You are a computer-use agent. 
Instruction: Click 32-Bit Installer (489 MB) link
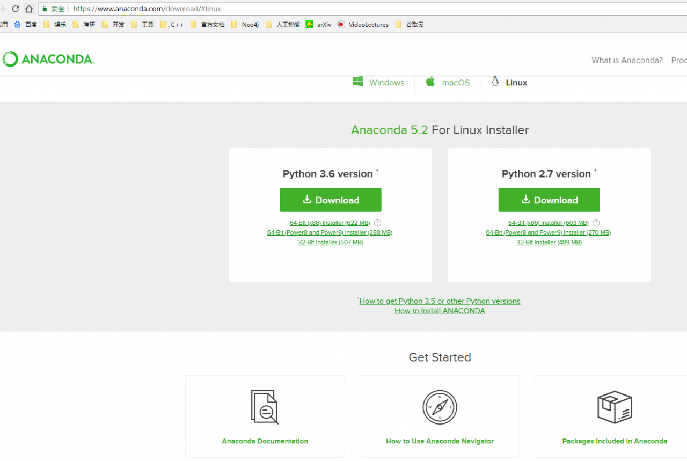coord(549,242)
